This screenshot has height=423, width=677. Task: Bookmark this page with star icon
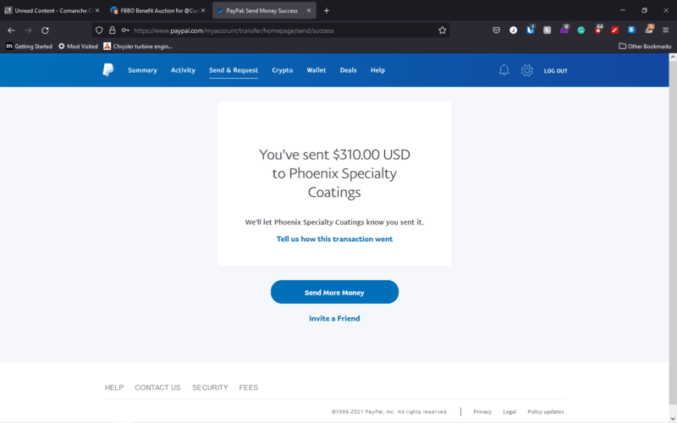point(442,30)
